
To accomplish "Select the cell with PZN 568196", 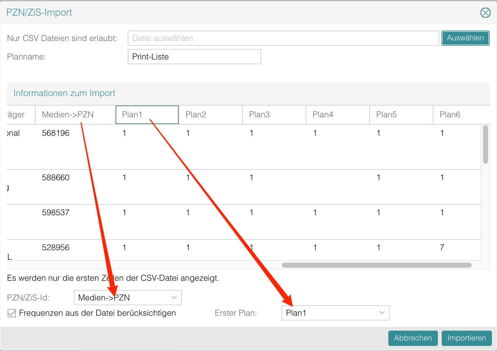I will coord(56,133).
